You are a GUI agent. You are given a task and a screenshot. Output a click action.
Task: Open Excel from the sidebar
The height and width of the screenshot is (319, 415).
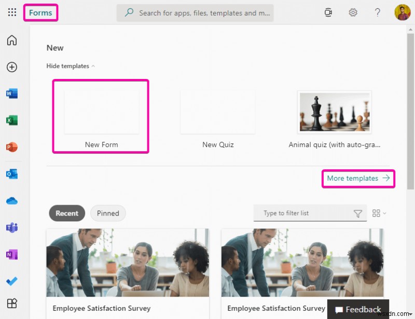click(x=11, y=120)
